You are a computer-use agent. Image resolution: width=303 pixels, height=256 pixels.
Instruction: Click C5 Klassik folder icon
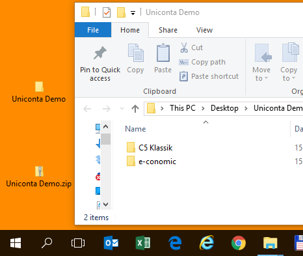131,147
